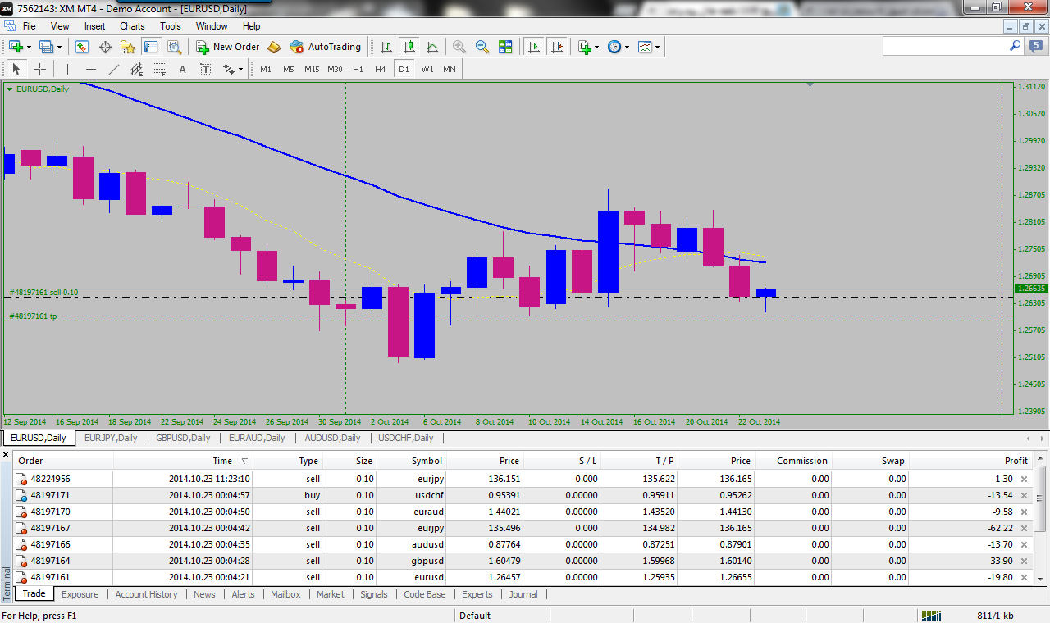Toggle the Navigator panel icon
Image resolution: width=1050 pixels, height=623 pixels.
[x=128, y=47]
